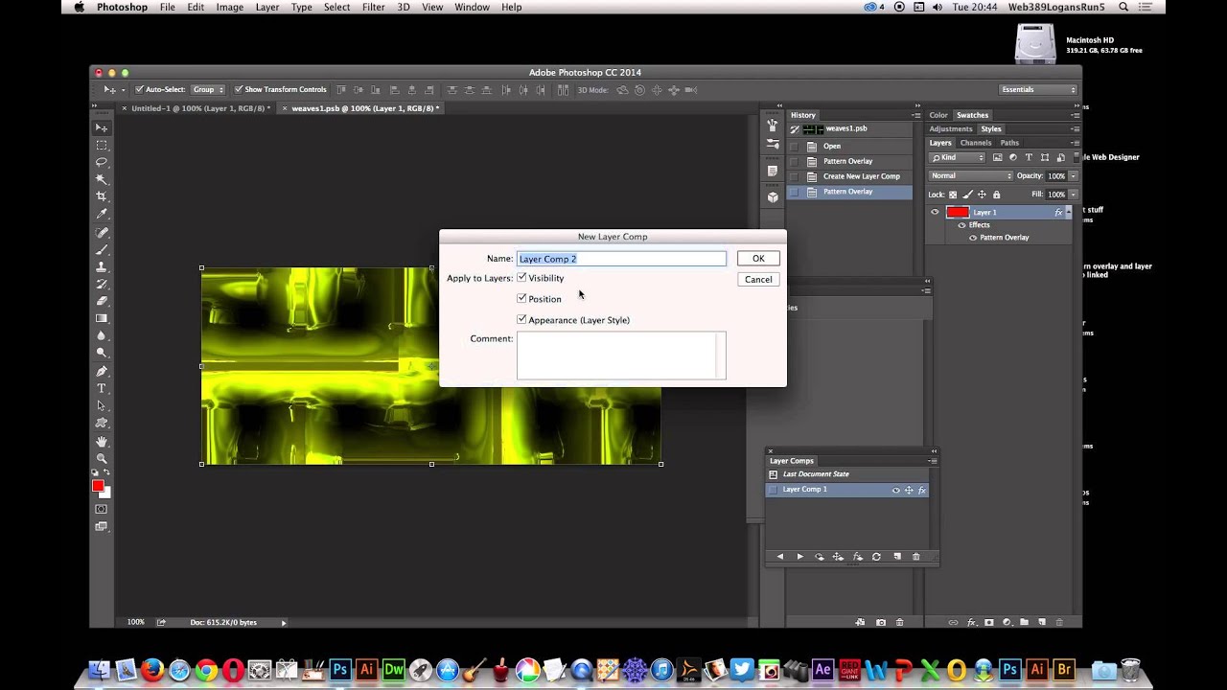1227x690 pixels.
Task: Switch to Untitled-1 document tab
Action: tap(199, 108)
